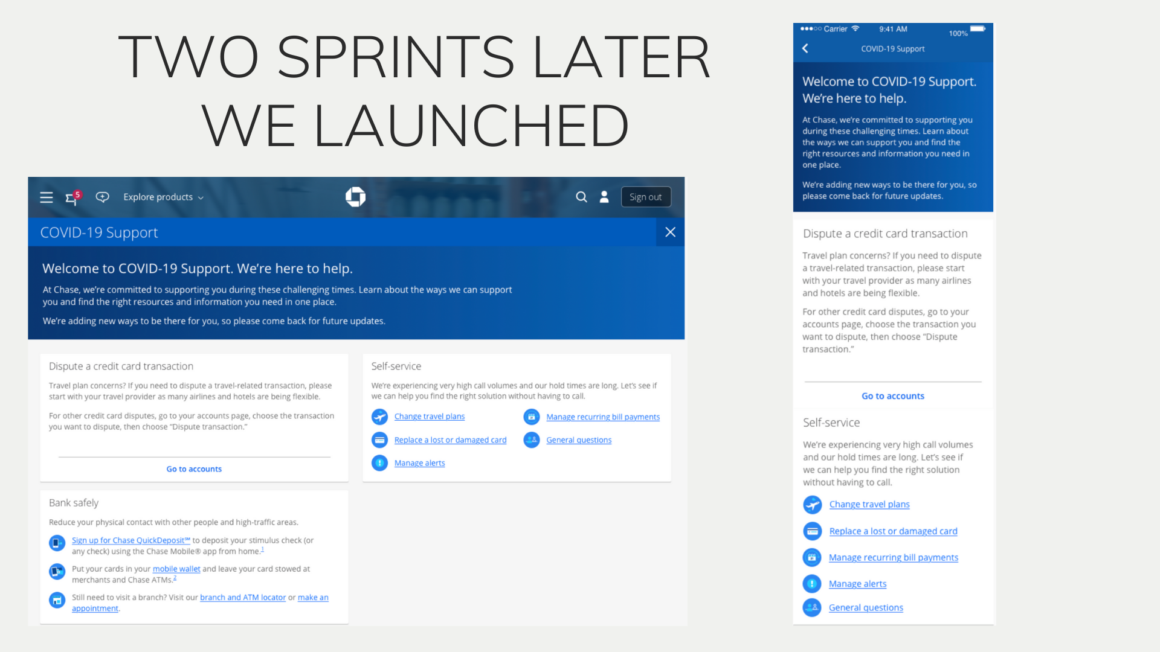This screenshot has height=652, width=1160.
Task: Tap Go to accounts in mobile view
Action: [x=893, y=396]
